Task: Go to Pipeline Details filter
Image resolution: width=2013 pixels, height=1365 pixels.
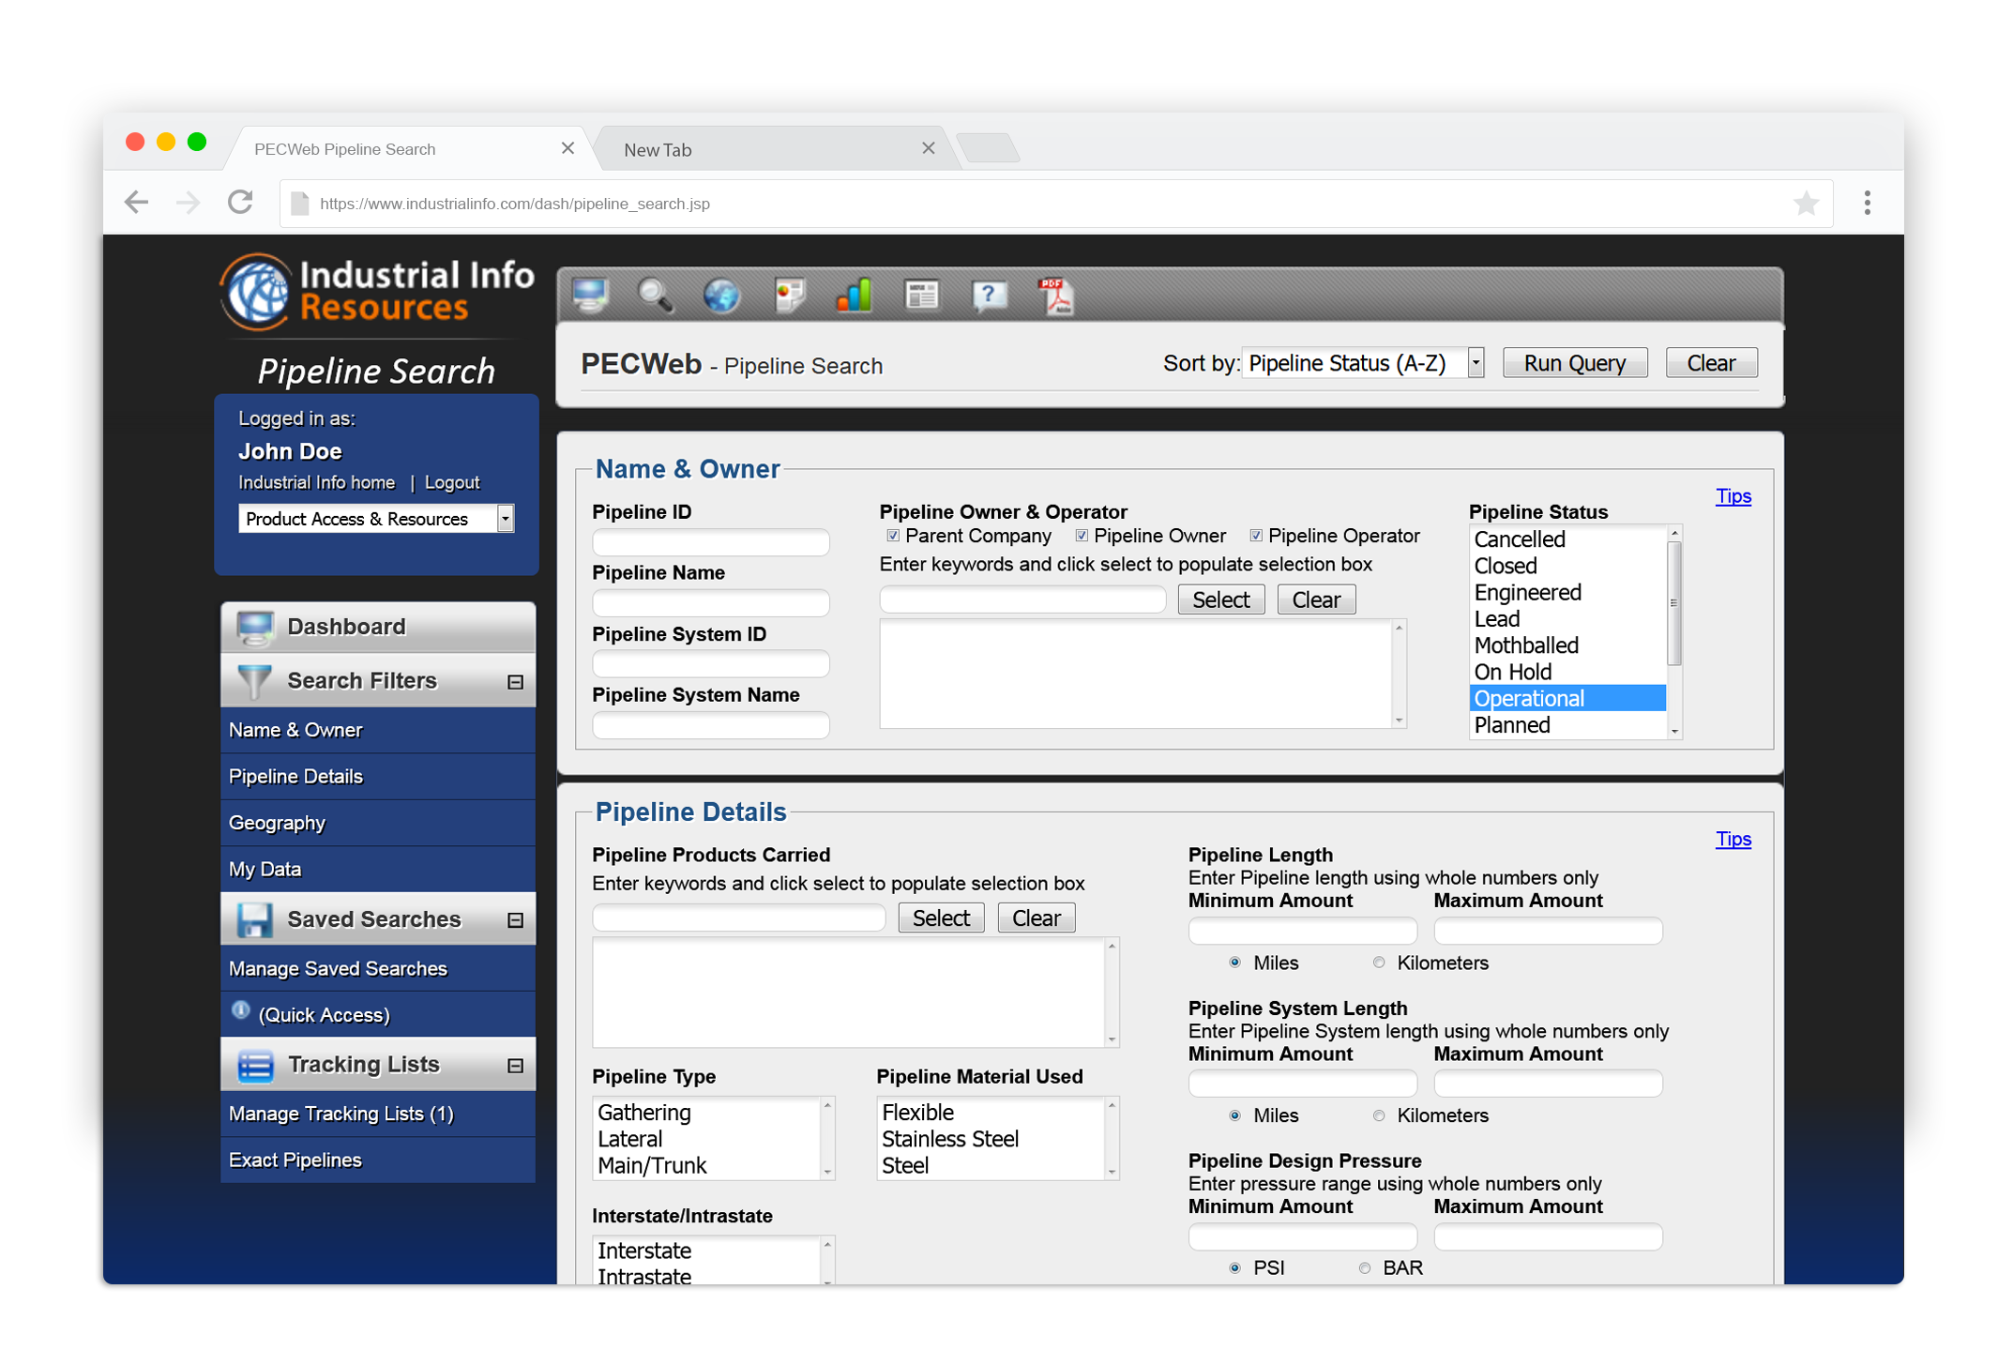Action: coord(378,777)
